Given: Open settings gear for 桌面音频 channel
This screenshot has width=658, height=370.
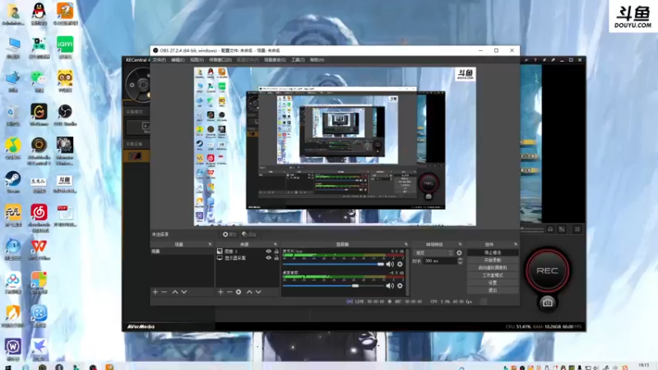Looking at the screenshot, I should 400,285.
